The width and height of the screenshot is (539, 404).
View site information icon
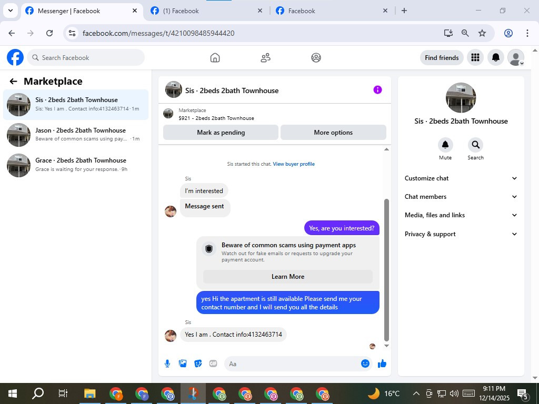pos(72,33)
